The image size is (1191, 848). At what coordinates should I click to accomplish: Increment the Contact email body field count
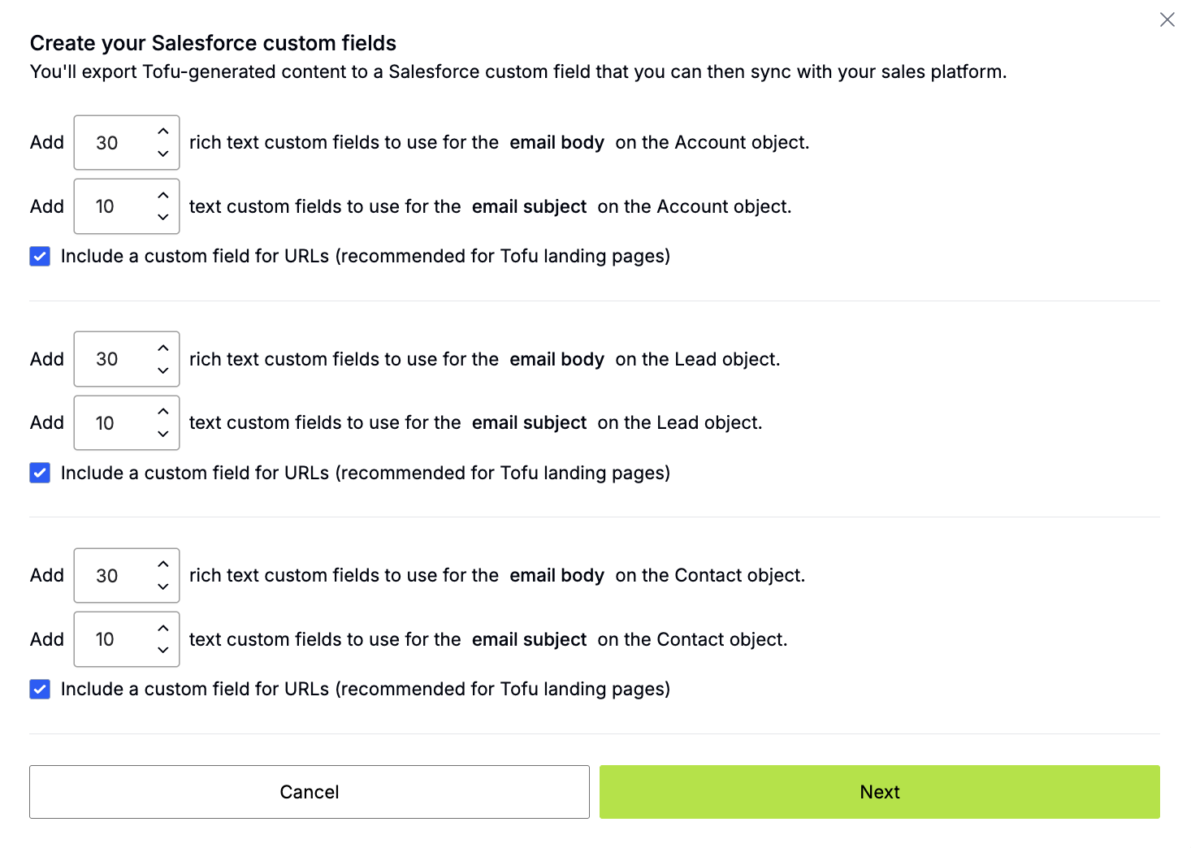point(162,565)
